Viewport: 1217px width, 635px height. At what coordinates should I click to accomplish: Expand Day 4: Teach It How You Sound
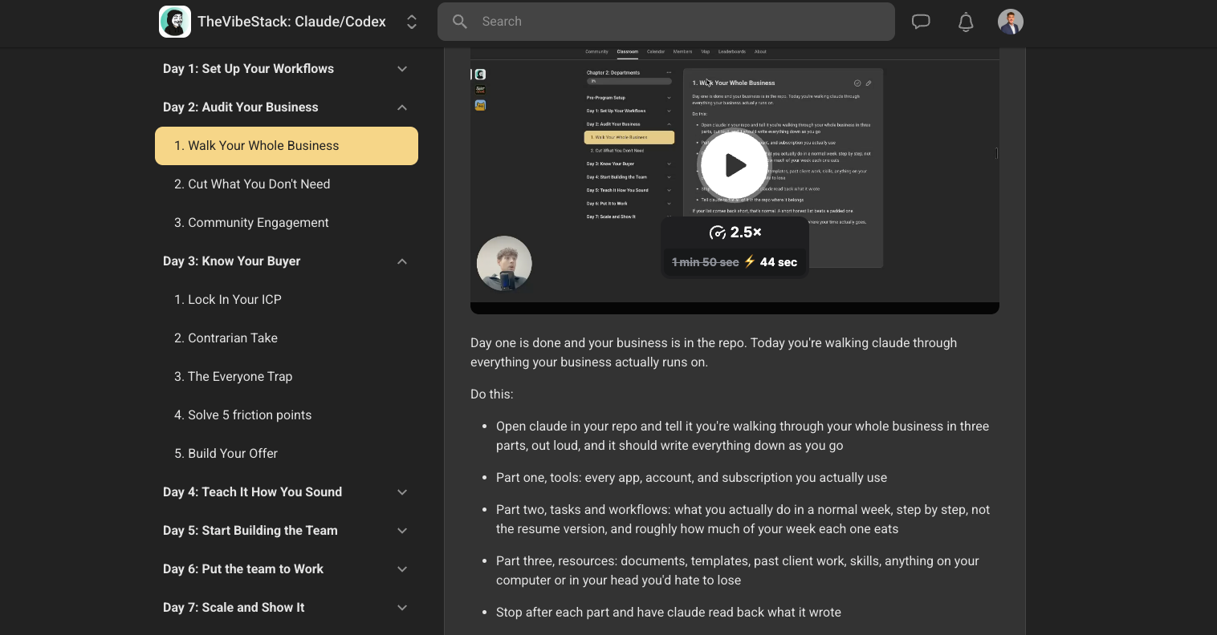[x=287, y=492]
